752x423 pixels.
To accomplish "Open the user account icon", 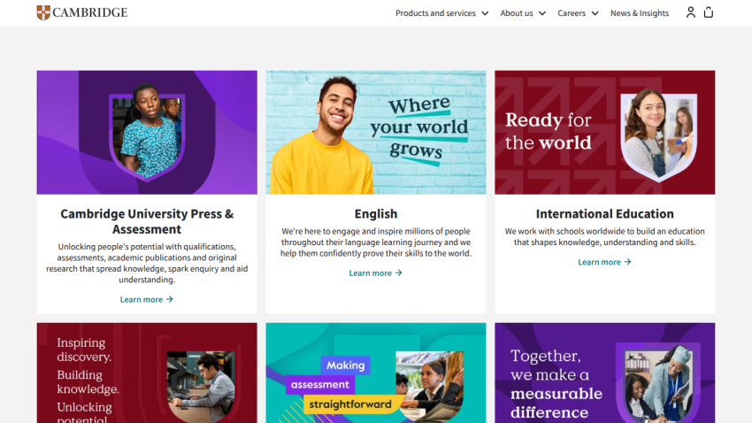I will [691, 12].
